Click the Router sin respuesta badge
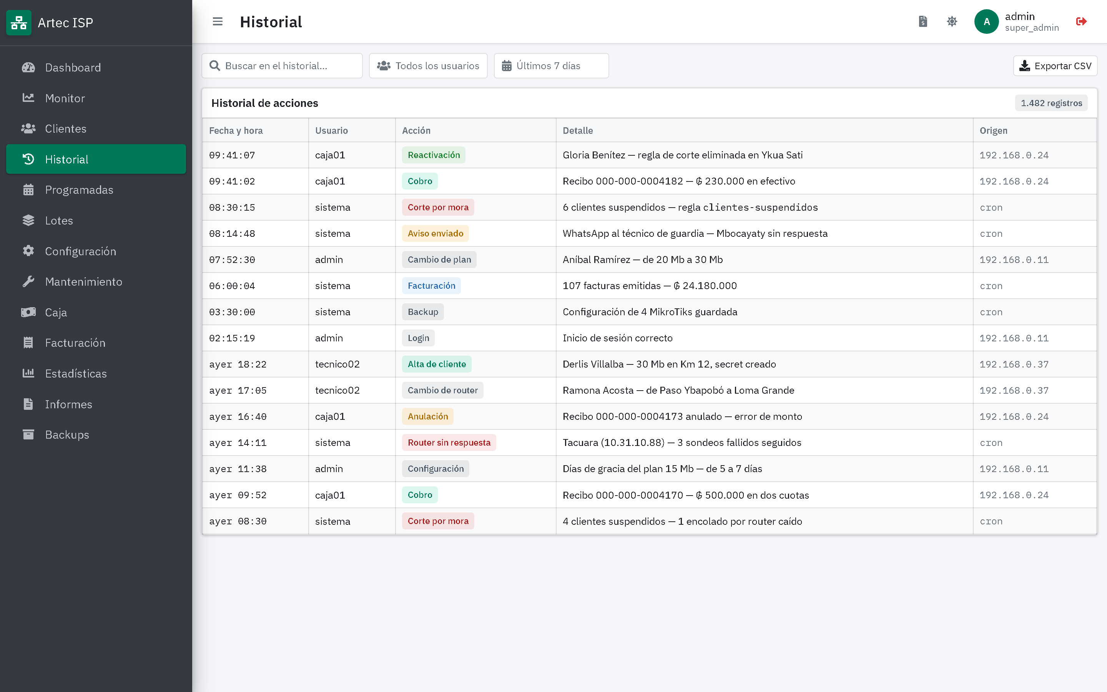 pos(449,442)
